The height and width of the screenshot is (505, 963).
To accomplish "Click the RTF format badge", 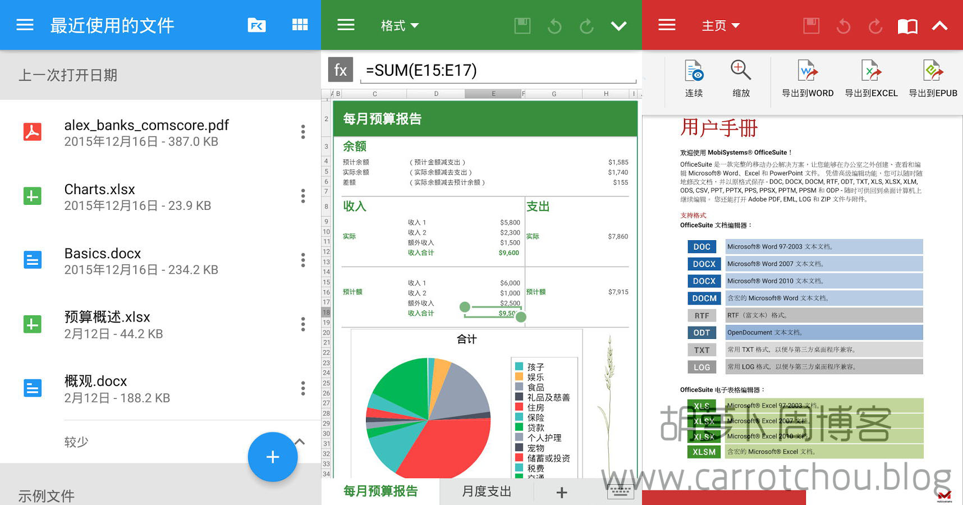I will [x=701, y=315].
